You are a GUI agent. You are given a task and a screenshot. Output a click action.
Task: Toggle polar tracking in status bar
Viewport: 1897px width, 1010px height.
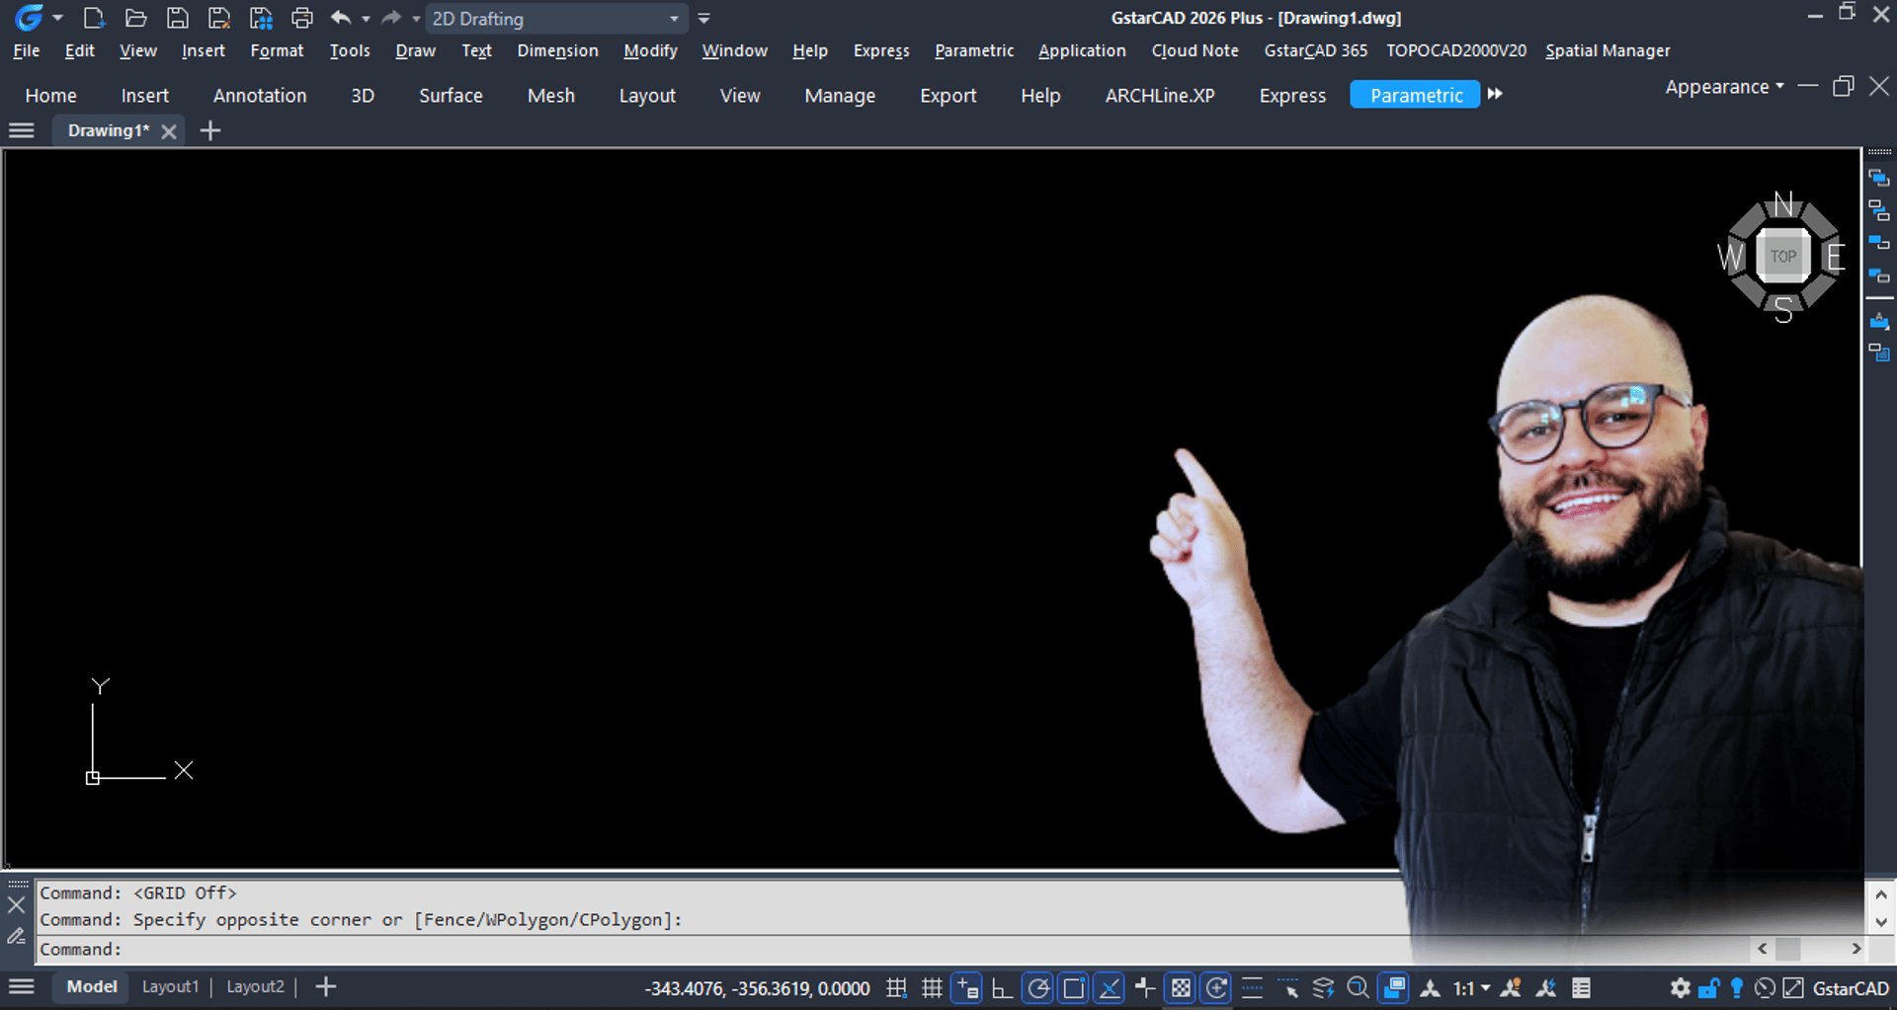click(x=1038, y=987)
